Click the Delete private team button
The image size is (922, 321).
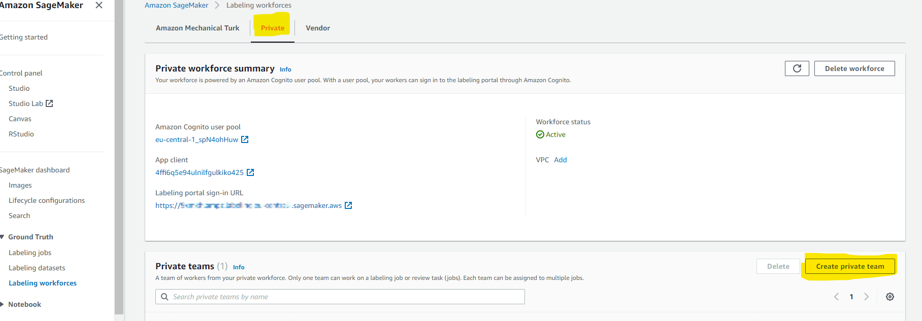click(778, 266)
